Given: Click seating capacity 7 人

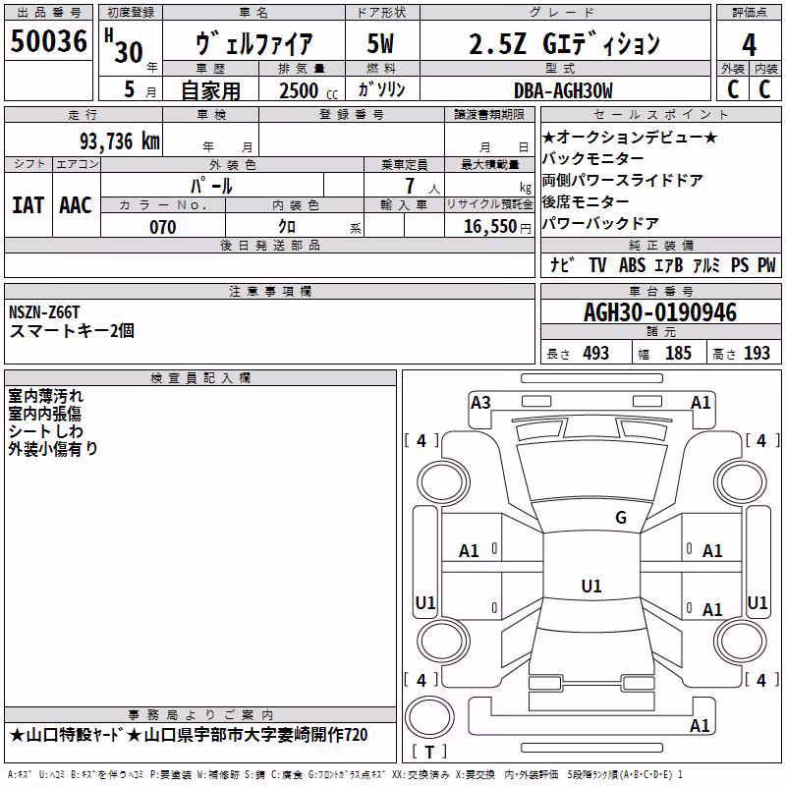Looking at the screenshot, I should coord(422,187).
